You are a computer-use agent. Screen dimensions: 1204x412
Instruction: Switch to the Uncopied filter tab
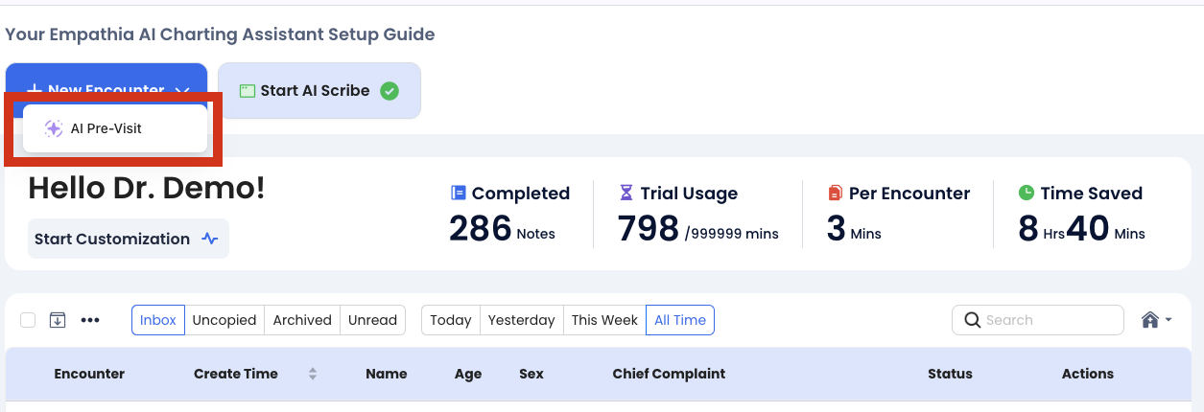[x=224, y=320]
